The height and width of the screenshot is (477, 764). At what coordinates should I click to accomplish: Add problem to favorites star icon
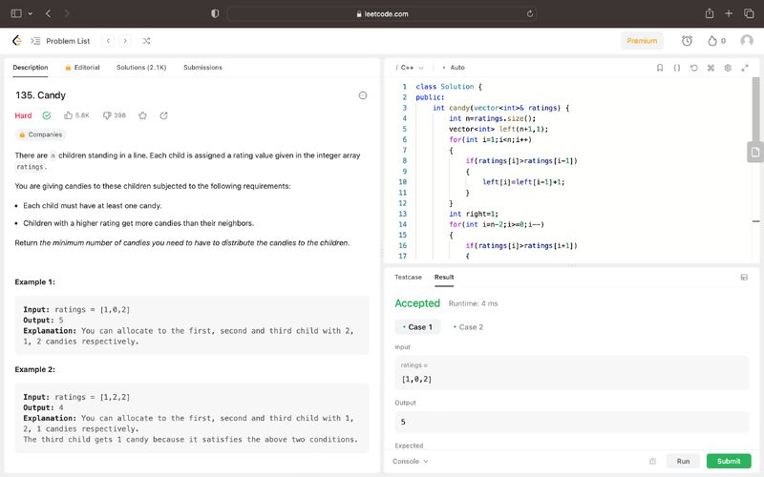click(x=142, y=115)
